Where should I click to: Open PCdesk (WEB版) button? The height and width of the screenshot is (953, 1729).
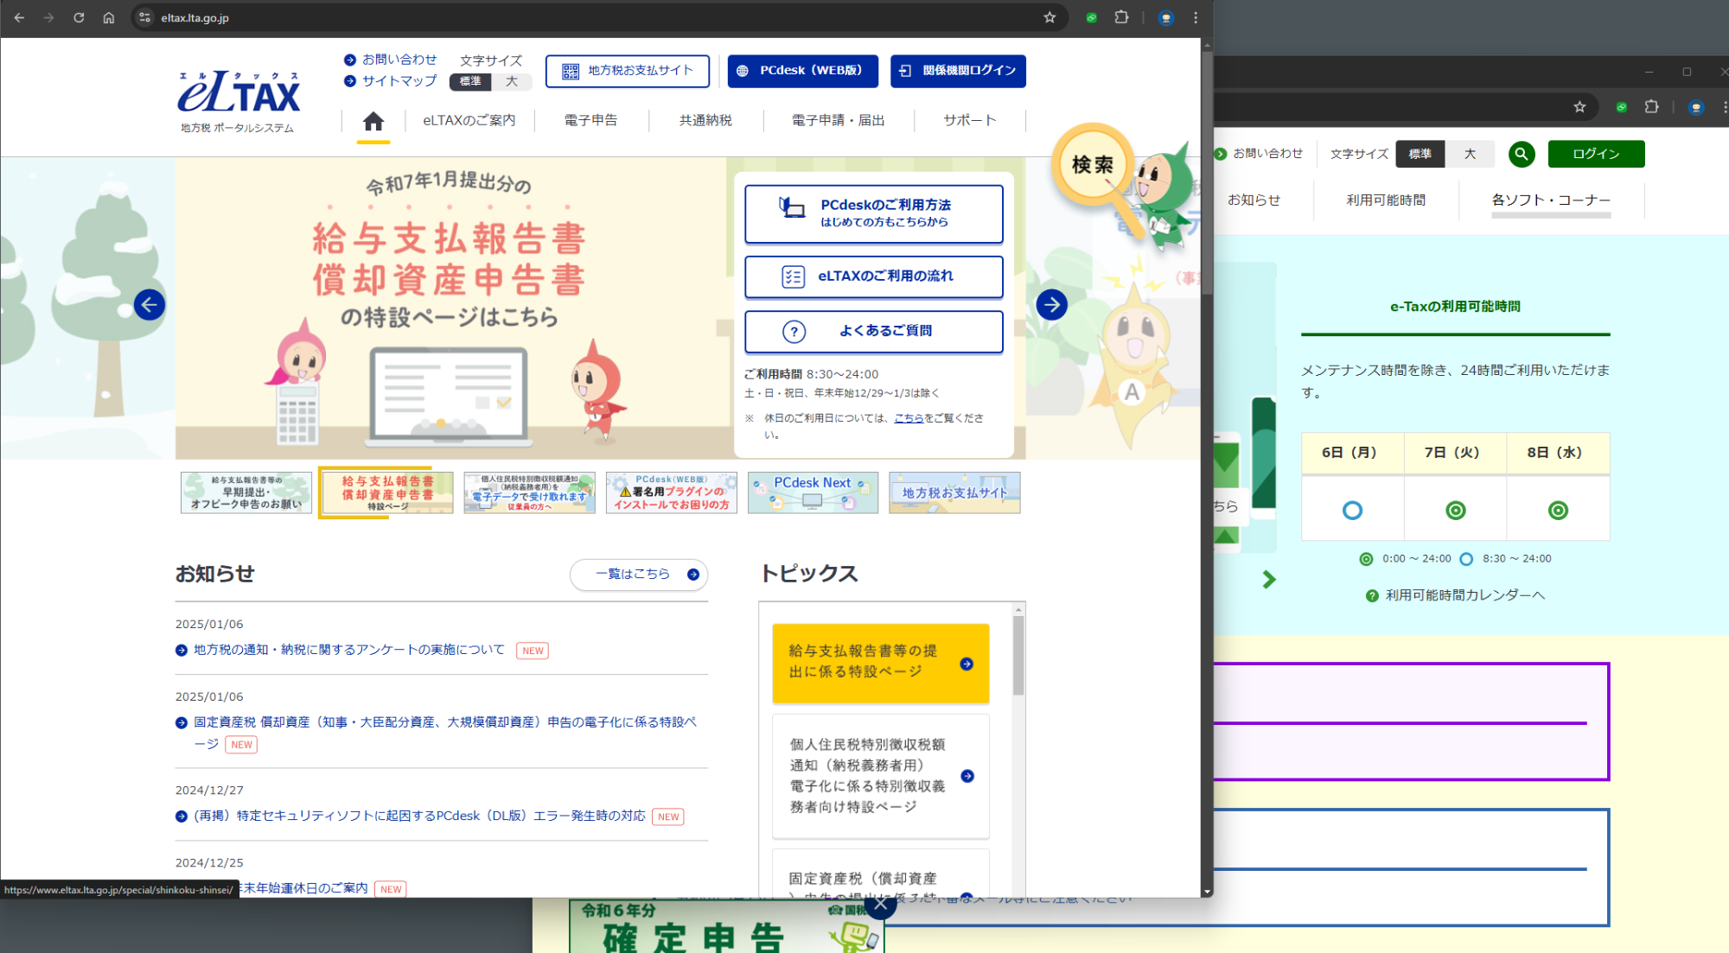tap(802, 71)
